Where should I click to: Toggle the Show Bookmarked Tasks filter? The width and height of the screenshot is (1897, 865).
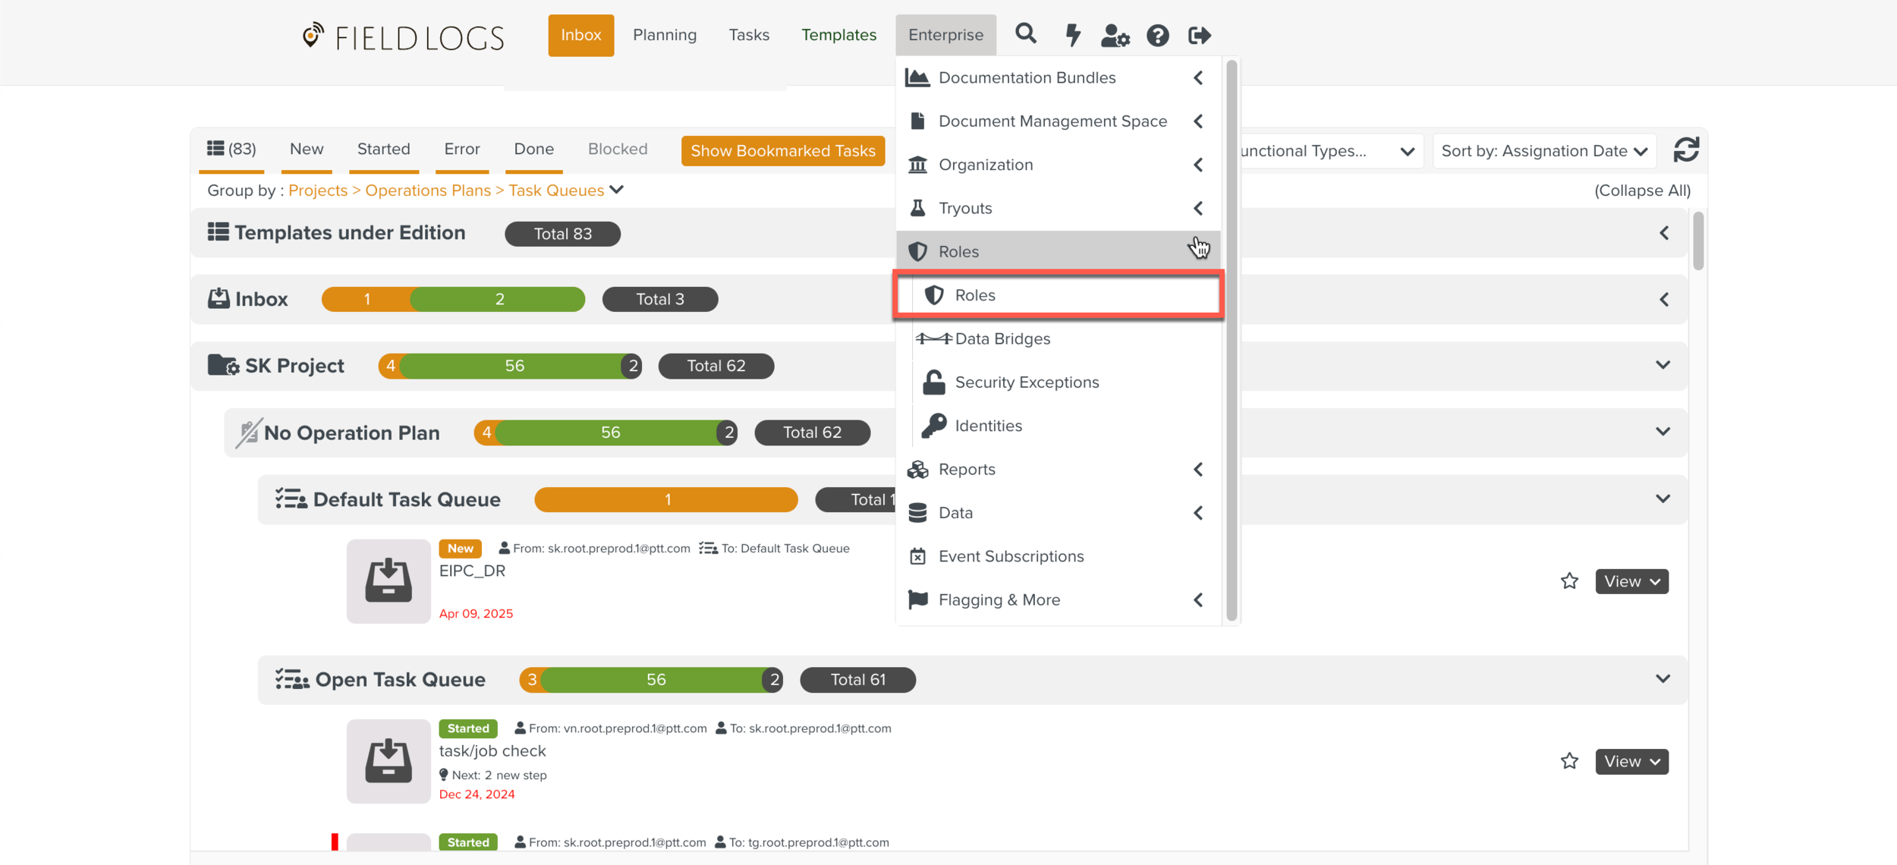pyautogui.click(x=782, y=150)
